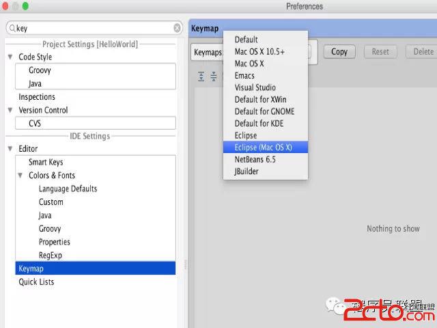The image size is (437, 328).
Task: Choose Visual Studio keymap
Action: pos(266,87)
